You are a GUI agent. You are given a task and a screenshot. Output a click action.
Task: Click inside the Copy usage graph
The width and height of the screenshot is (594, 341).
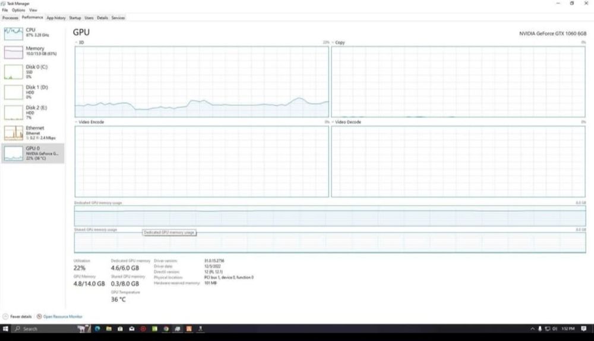(459, 82)
